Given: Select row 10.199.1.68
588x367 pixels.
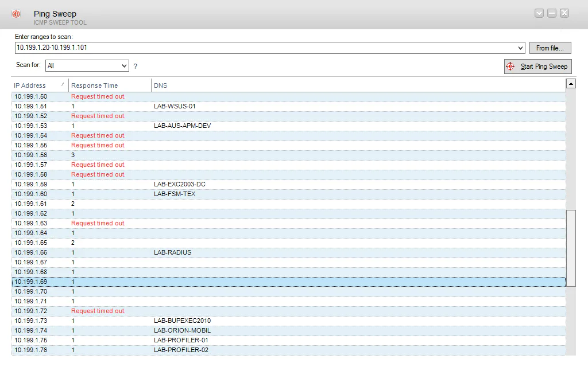Looking at the screenshot, I should 288,272.
